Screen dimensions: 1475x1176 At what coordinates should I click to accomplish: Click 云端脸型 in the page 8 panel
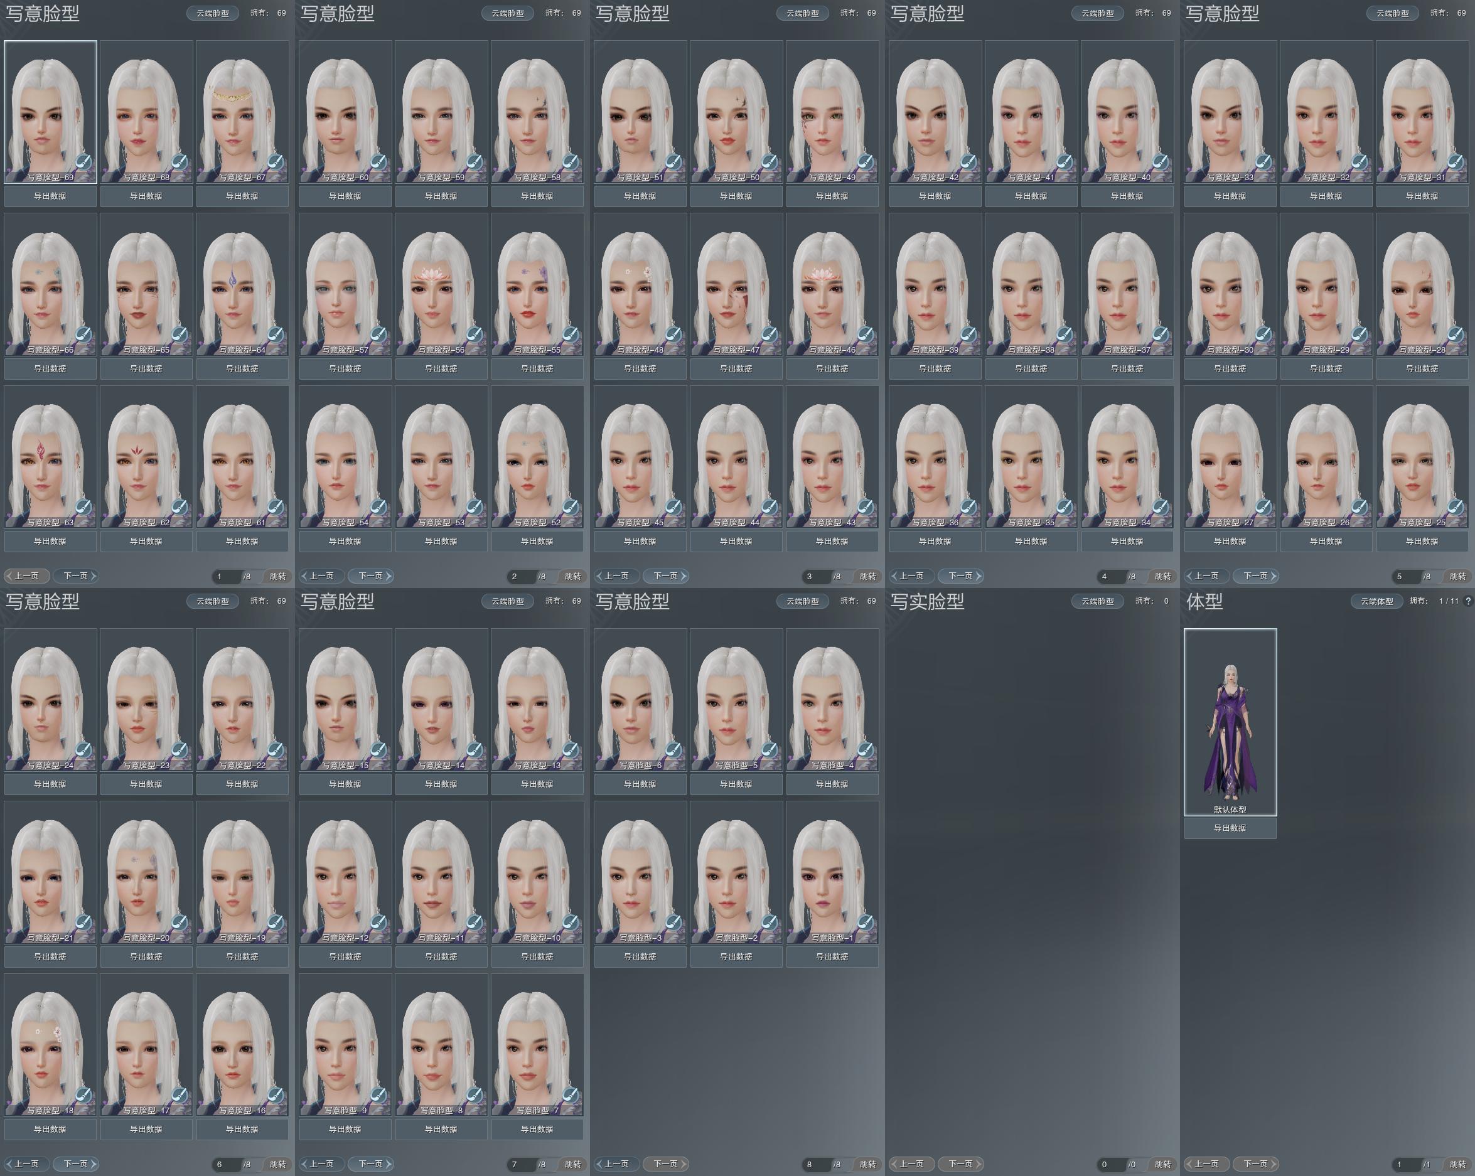[x=803, y=601]
